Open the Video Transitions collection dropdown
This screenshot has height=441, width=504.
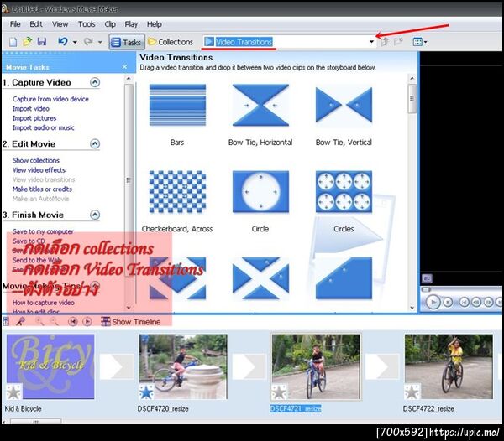371,42
